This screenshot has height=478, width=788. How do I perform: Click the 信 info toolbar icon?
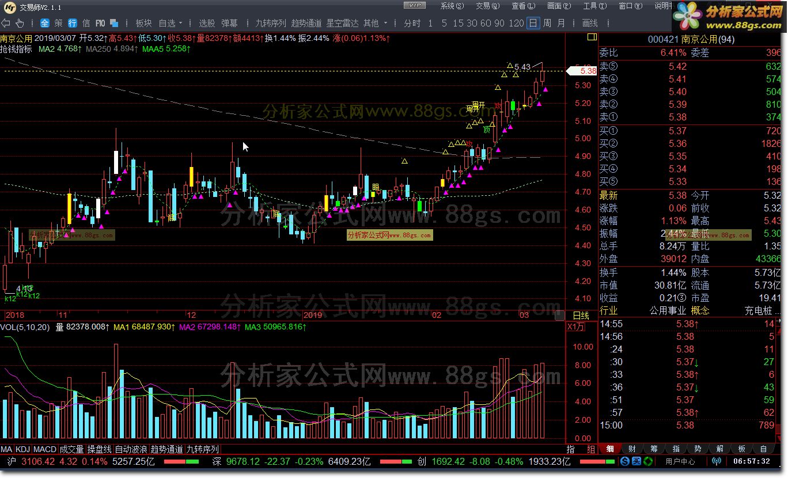[x=86, y=23]
